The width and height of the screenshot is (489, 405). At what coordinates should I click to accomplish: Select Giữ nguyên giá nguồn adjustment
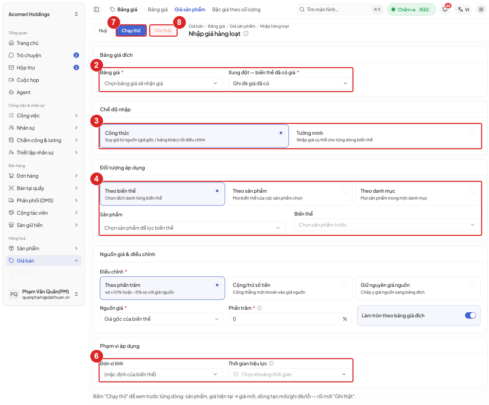pyautogui.click(x=418, y=288)
